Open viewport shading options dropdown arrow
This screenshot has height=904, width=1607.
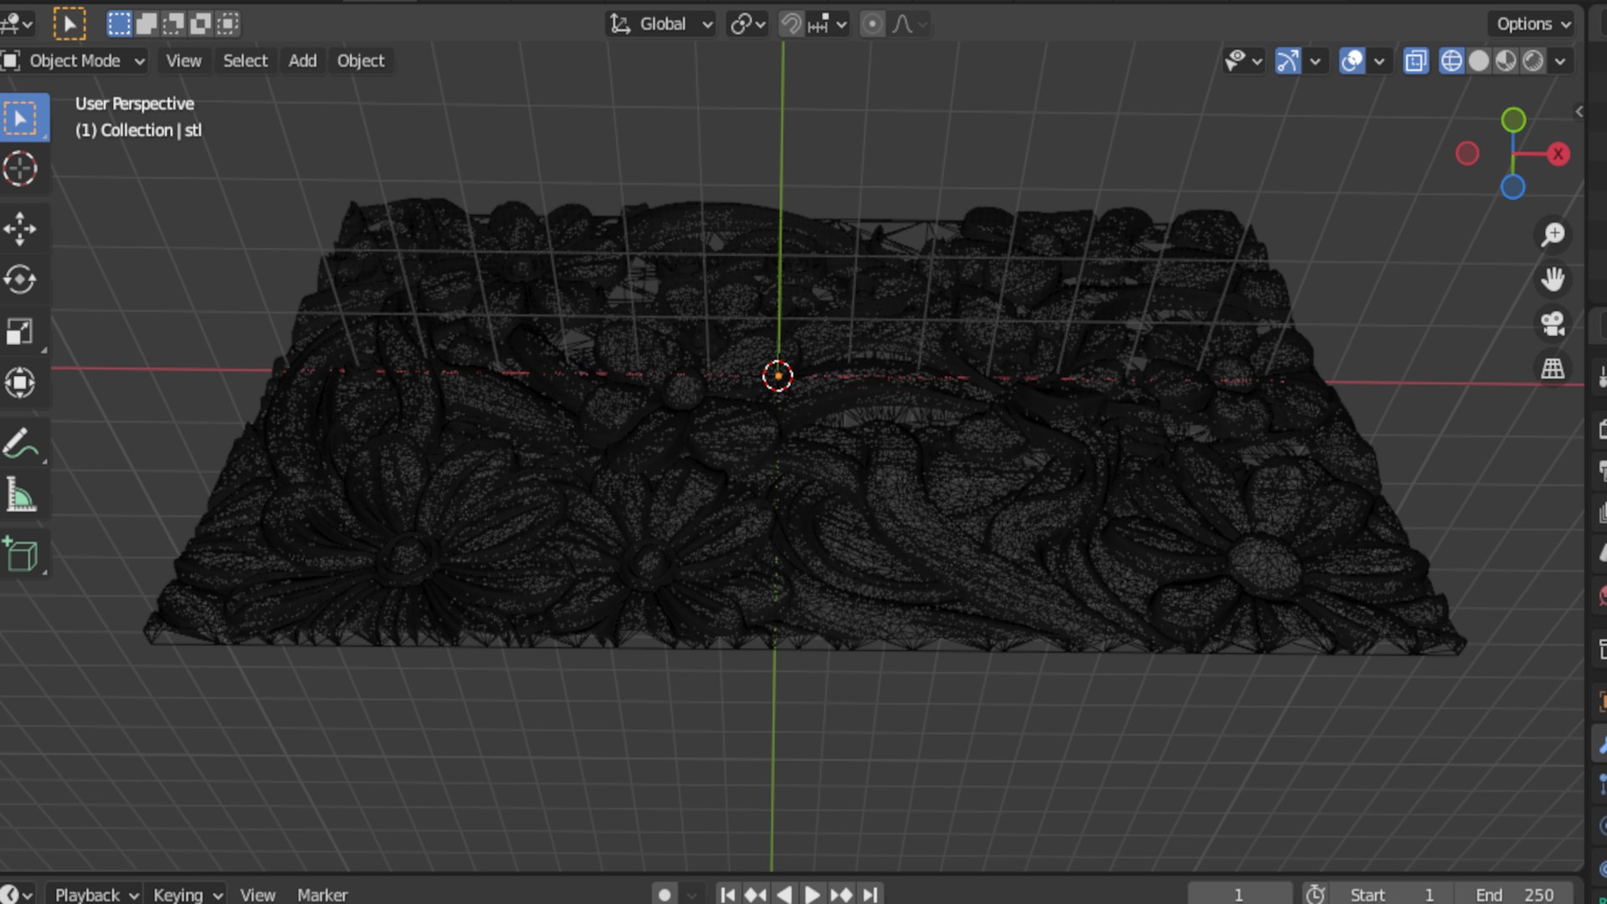[1560, 61]
